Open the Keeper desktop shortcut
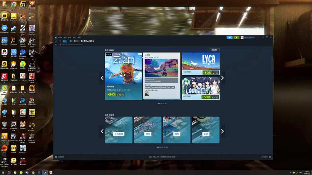 click(23, 113)
